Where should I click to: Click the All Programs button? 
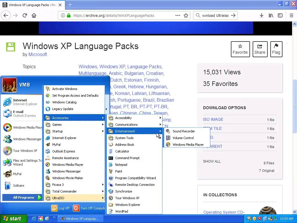coord(22,197)
